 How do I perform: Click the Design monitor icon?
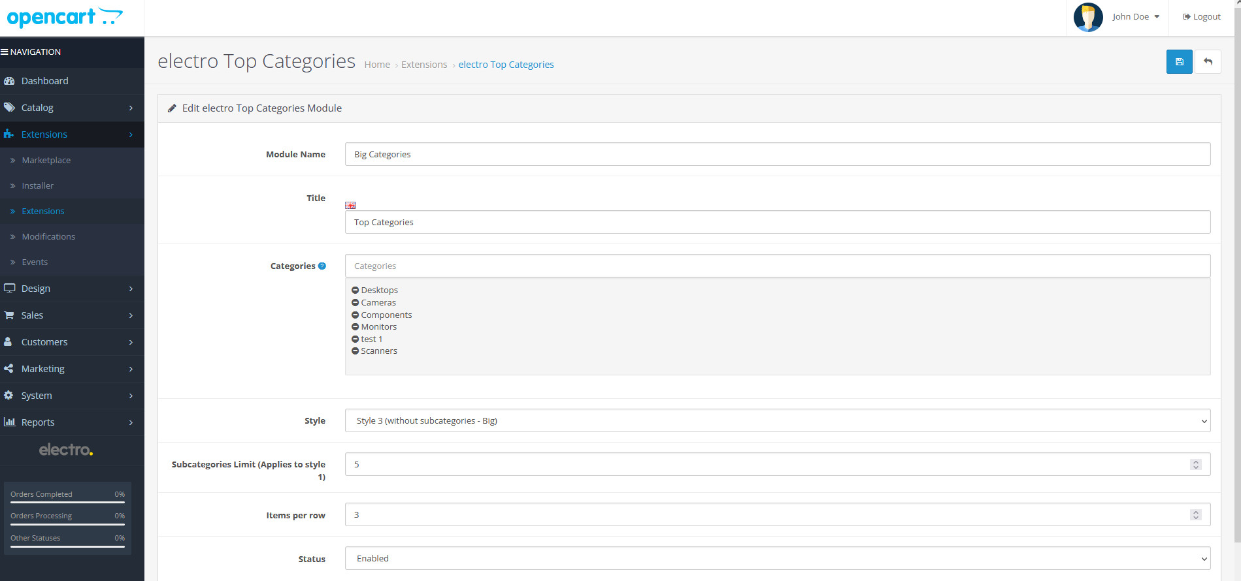tap(9, 288)
